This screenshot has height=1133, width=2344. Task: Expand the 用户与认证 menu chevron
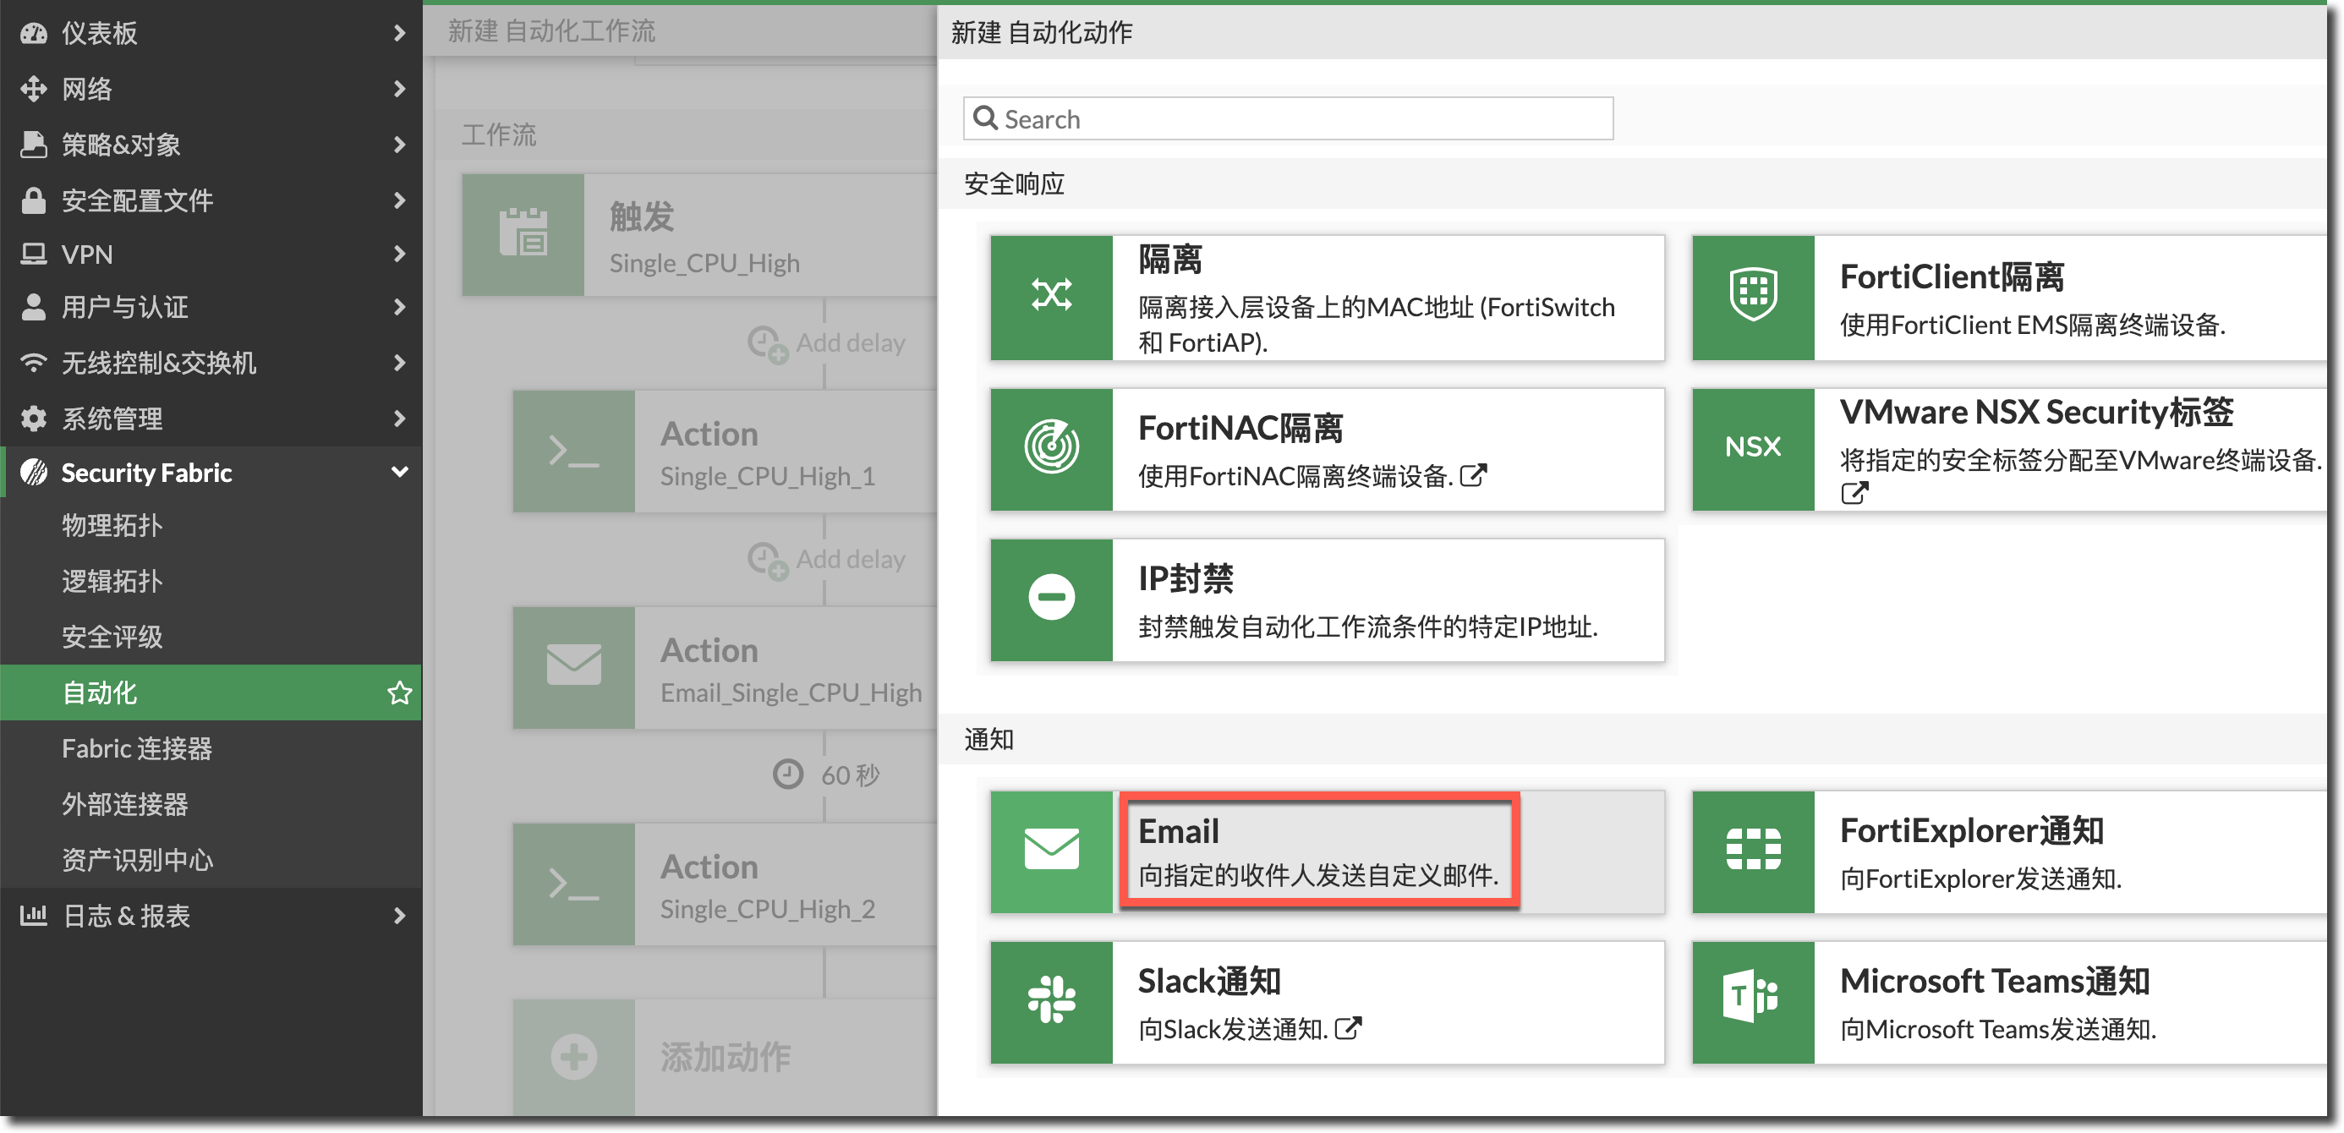pos(399,308)
